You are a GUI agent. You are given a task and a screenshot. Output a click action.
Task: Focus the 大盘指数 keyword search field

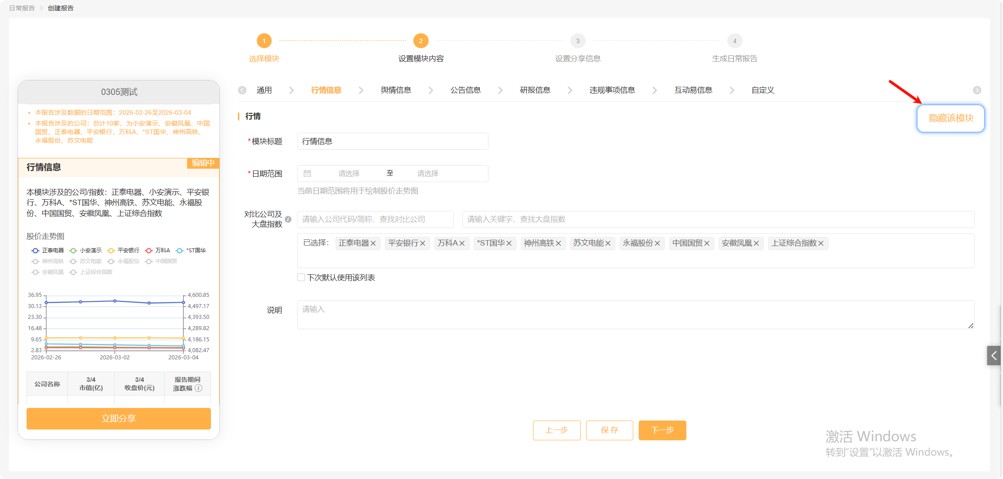718,219
